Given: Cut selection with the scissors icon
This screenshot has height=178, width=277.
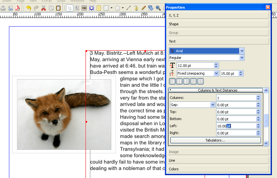Looking at the screenshot, I should tap(44, 8).
